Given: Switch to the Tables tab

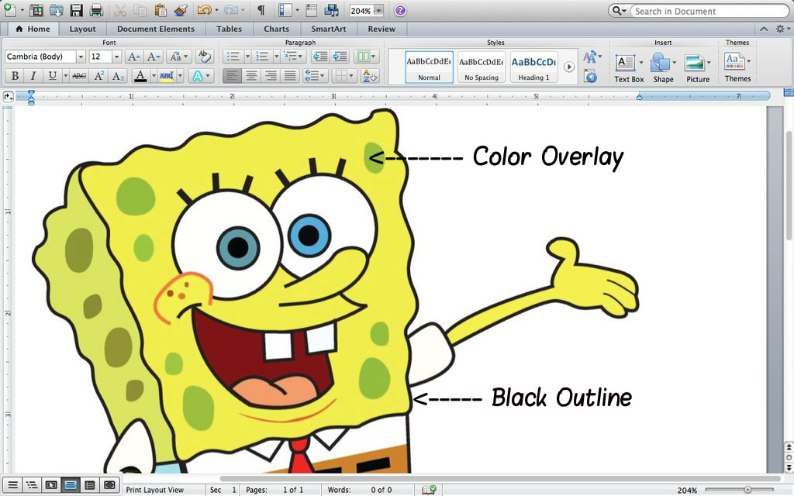Looking at the screenshot, I should (x=229, y=29).
